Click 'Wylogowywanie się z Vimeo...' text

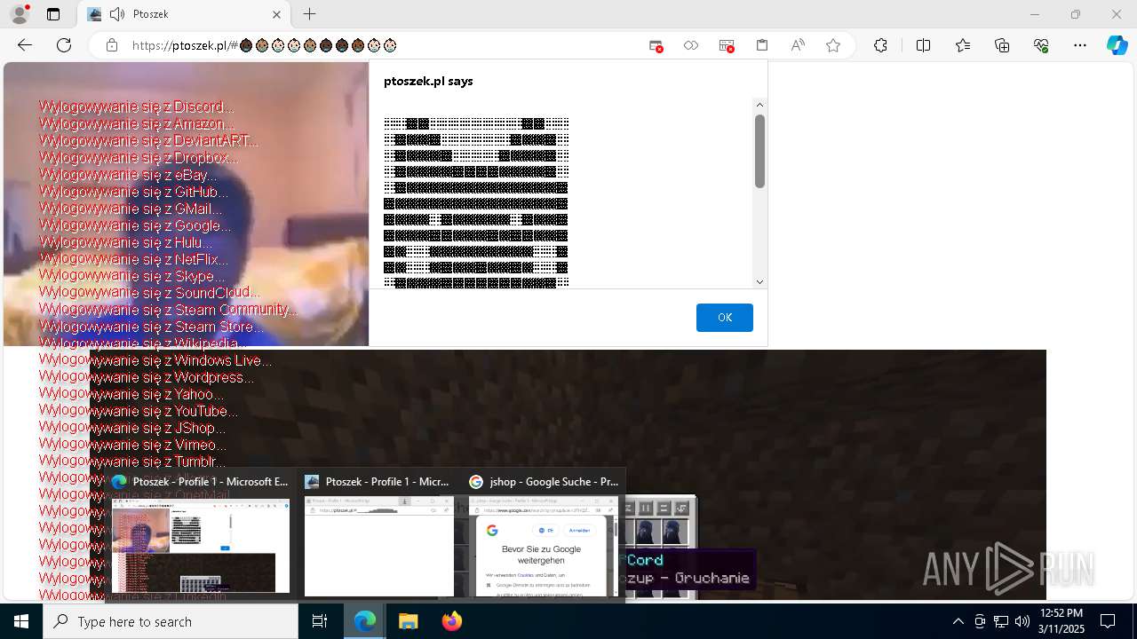132,445
